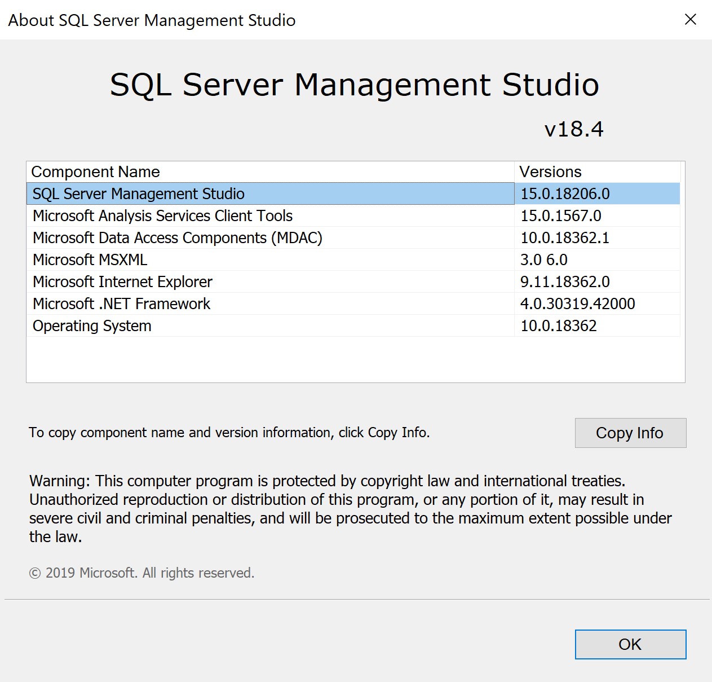Screen dimensions: 712x682
Task: Close the About dialog with the X
Action: coord(690,20)
